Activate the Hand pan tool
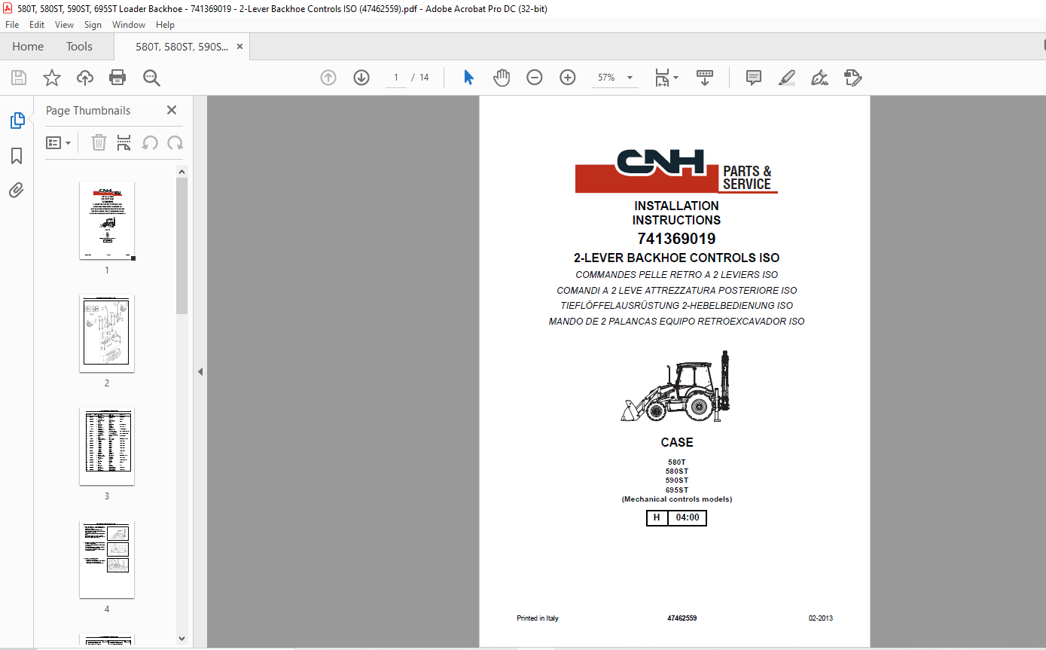 pos(502,78)
